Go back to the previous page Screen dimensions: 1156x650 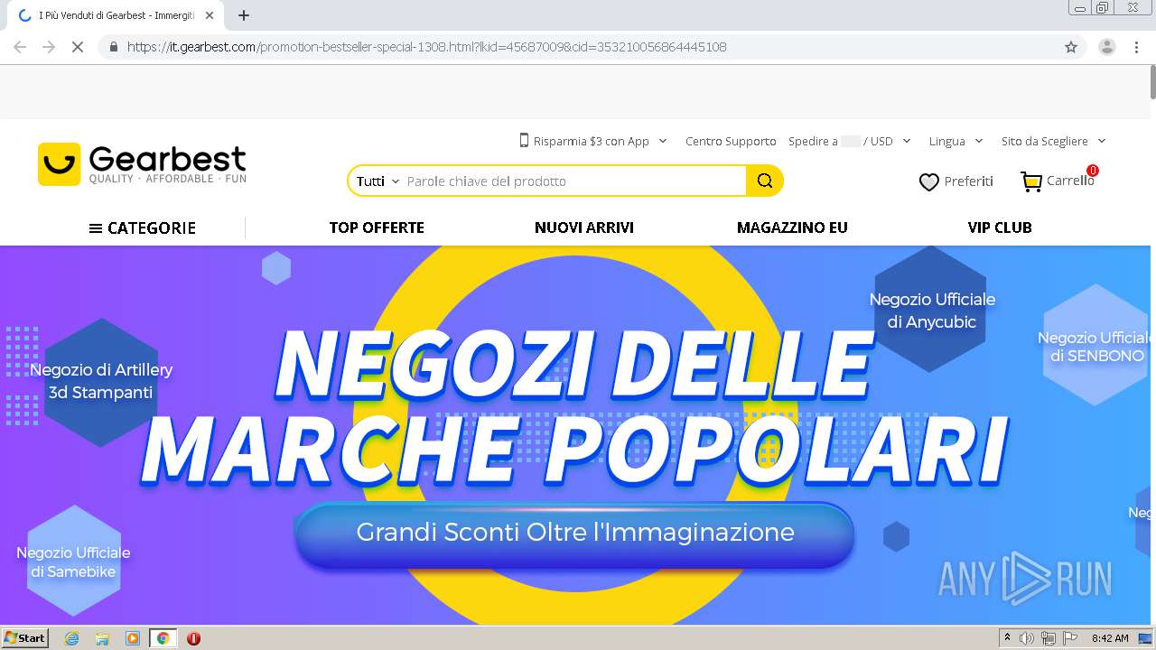20,47
